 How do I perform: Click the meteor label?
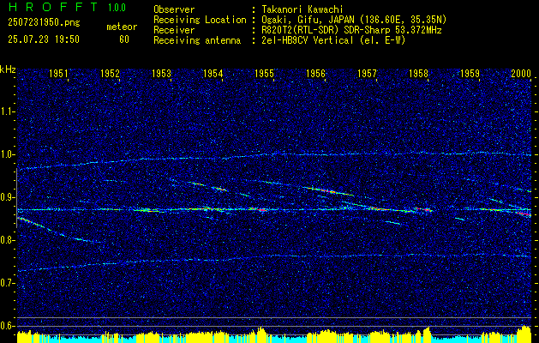122,27
